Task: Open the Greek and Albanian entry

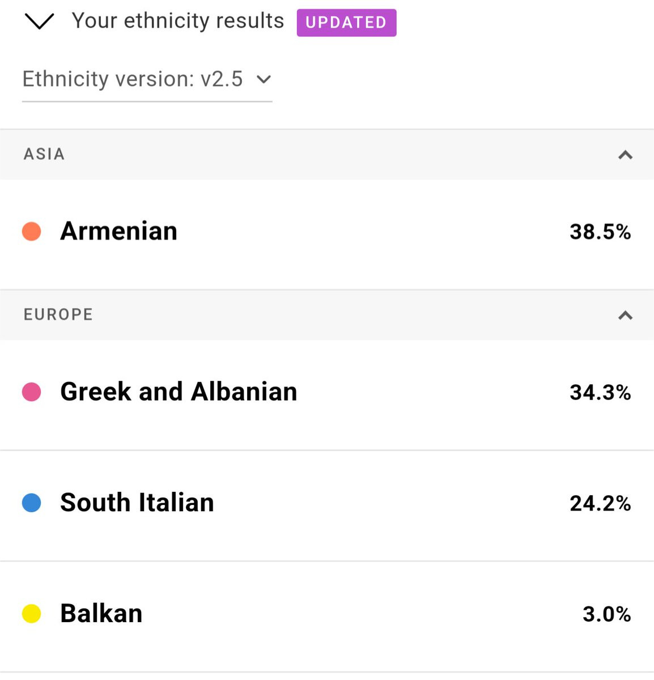Action: (327, 395)
